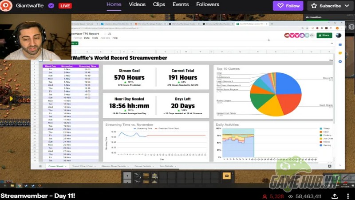Open the Calendar side panel icon
Screen dimensions: 355x200
[340, 45]
